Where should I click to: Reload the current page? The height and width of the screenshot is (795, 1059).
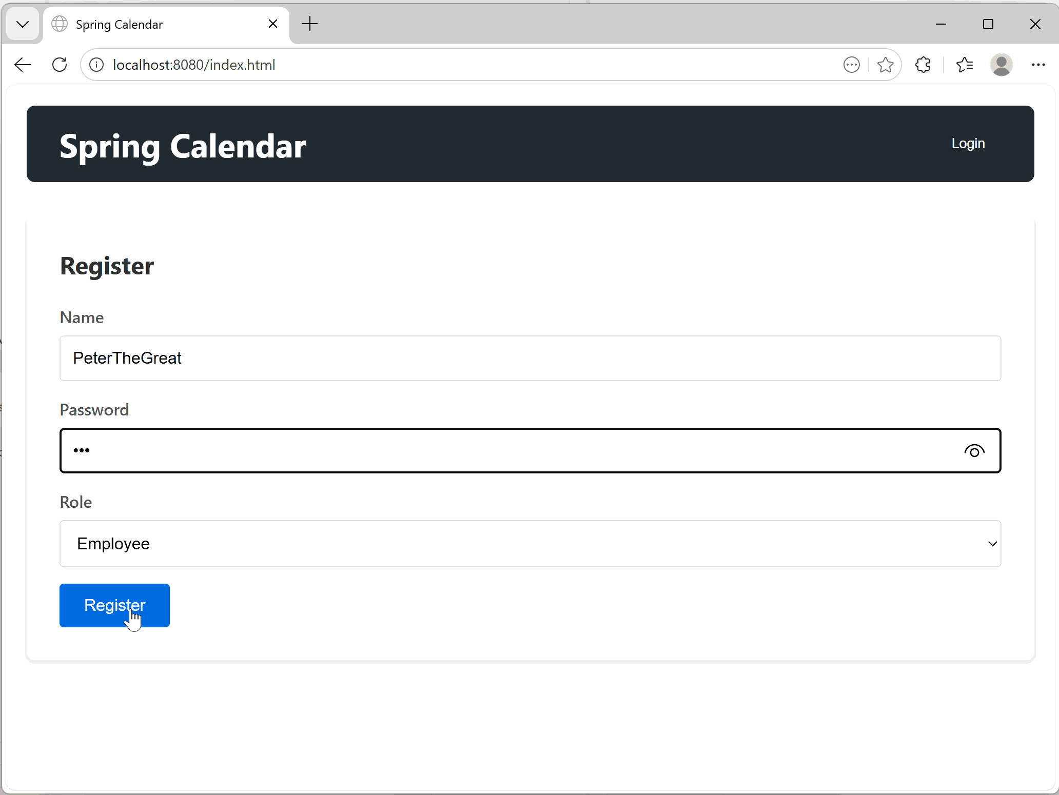coord(60,65)
